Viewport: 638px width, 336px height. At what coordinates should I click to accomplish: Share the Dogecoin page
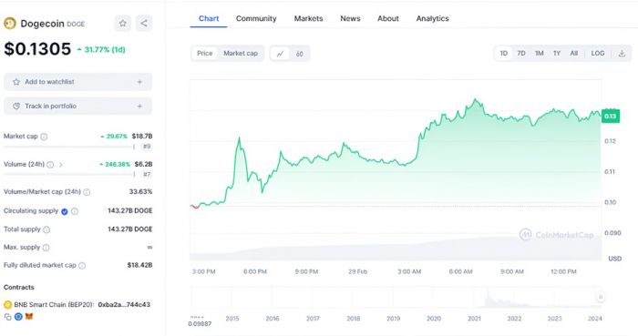pos(144,23)
